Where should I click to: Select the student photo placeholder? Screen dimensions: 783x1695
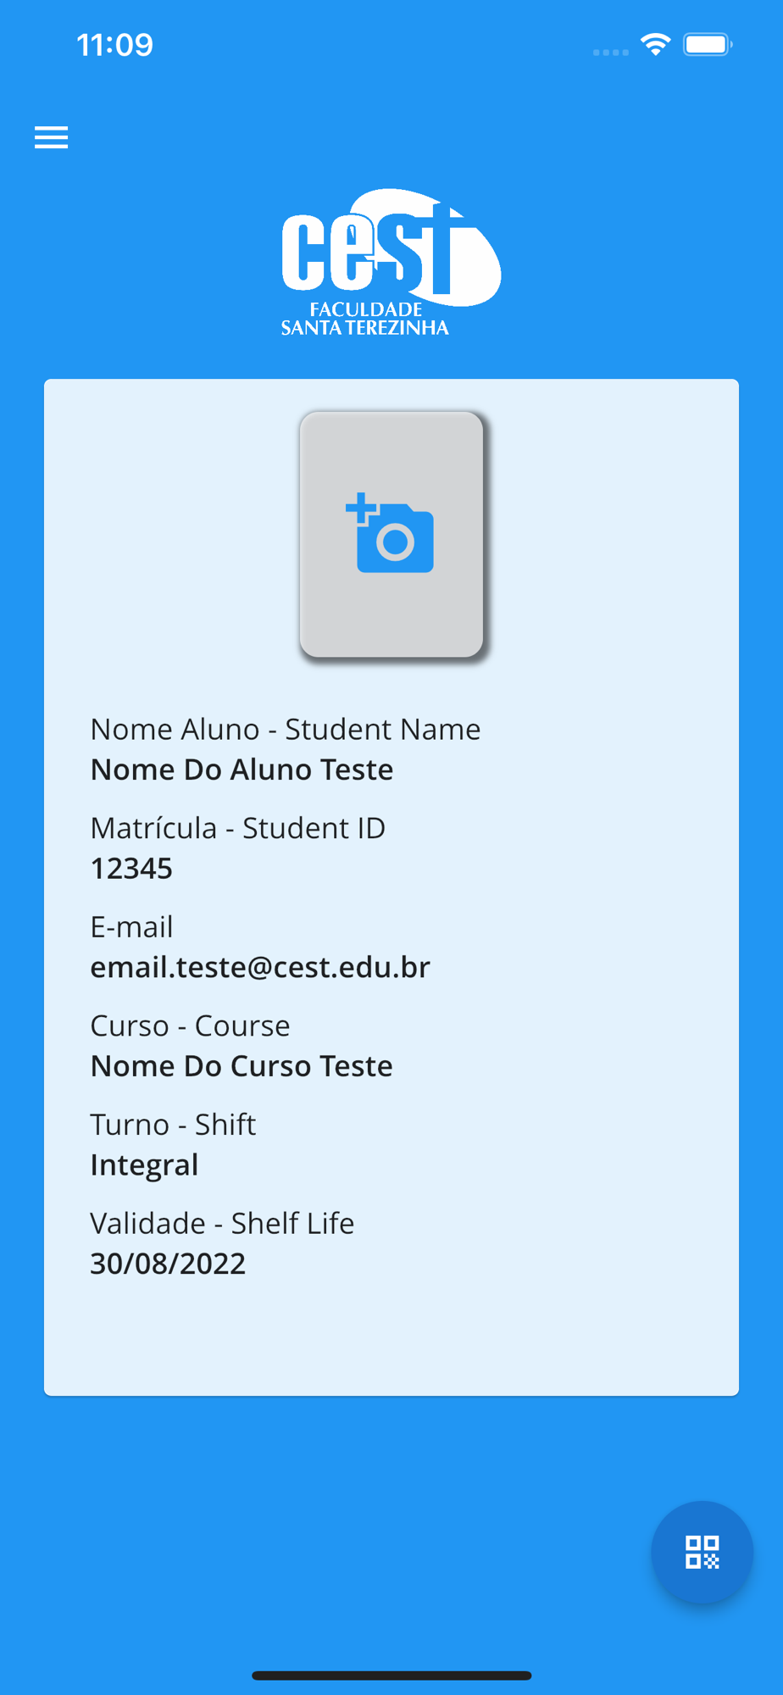coord(391,535)
